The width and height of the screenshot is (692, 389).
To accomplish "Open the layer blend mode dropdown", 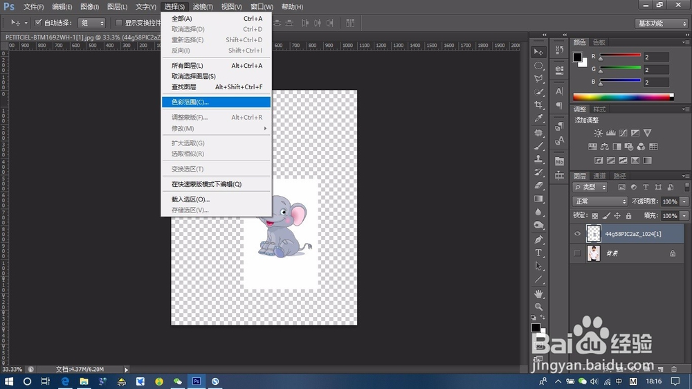I will [x=600, y=201].
